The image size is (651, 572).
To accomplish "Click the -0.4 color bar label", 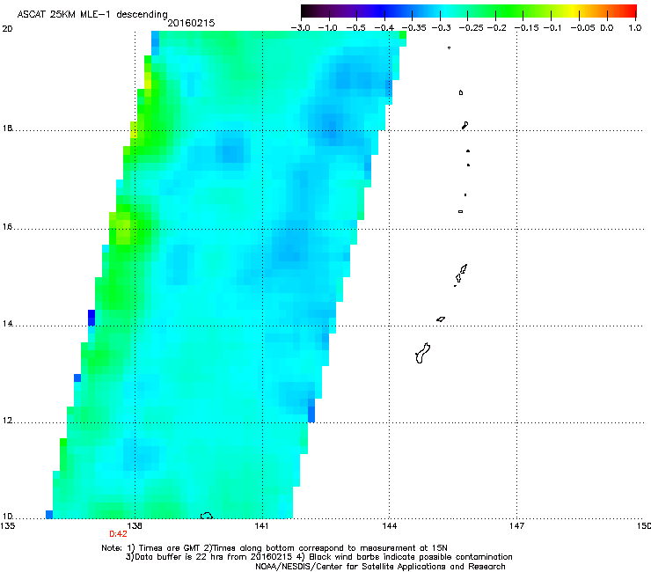I will [x=384, y=28].
